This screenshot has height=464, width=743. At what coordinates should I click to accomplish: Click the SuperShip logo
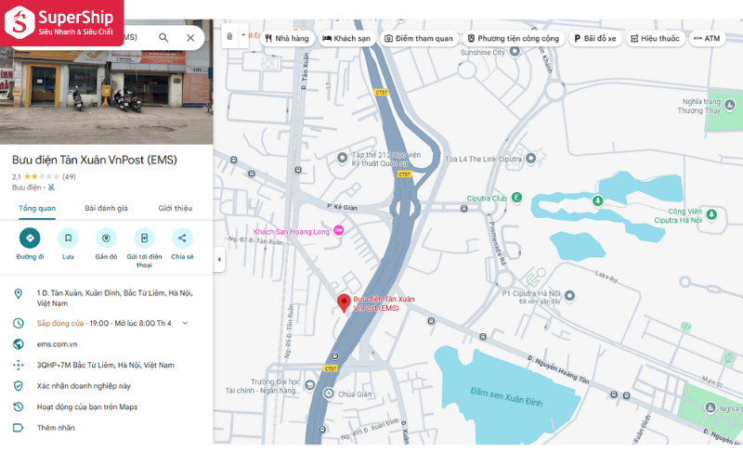pyautogui.click(x=61, y=21)
